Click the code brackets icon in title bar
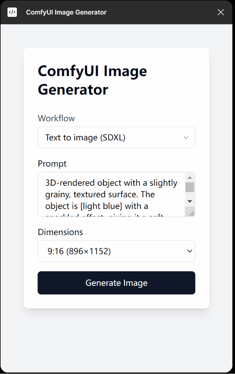235x374 pixels. tap(12, 12)
